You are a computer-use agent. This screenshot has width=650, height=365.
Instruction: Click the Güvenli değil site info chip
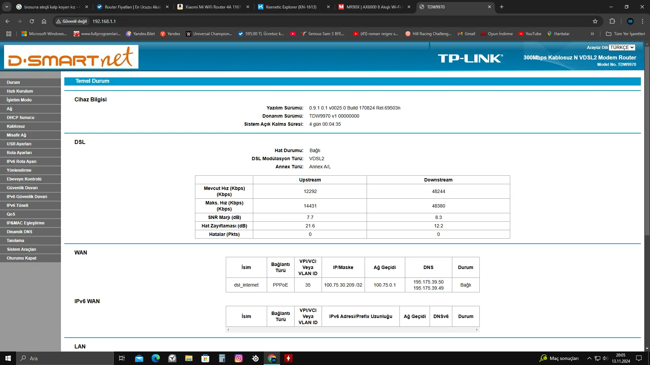point(71,21)
